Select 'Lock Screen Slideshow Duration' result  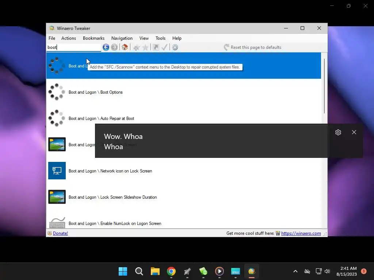coord(184,197)
